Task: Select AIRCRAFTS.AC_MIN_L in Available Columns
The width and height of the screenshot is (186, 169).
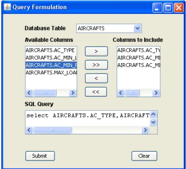Action: click(51, 58)
